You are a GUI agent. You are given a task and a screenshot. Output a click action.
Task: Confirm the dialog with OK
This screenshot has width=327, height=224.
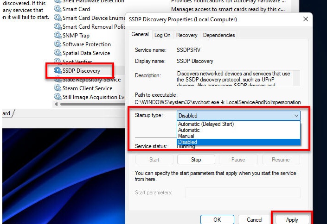click(217, 220)
